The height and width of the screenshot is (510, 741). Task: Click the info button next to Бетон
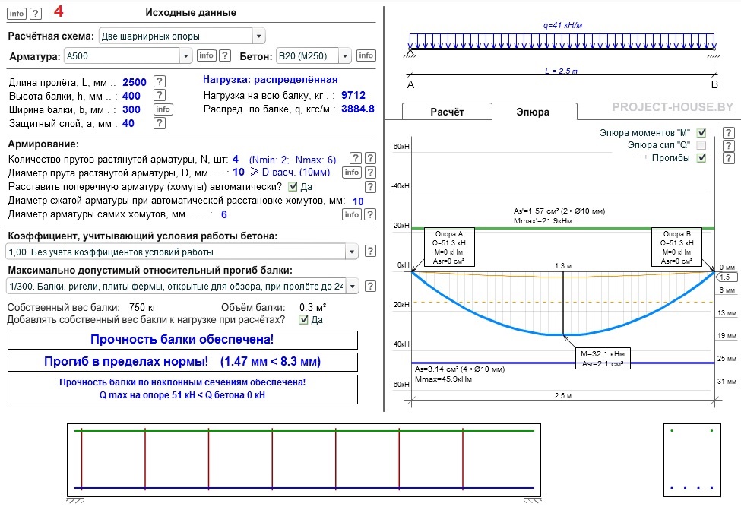(366, 55)
